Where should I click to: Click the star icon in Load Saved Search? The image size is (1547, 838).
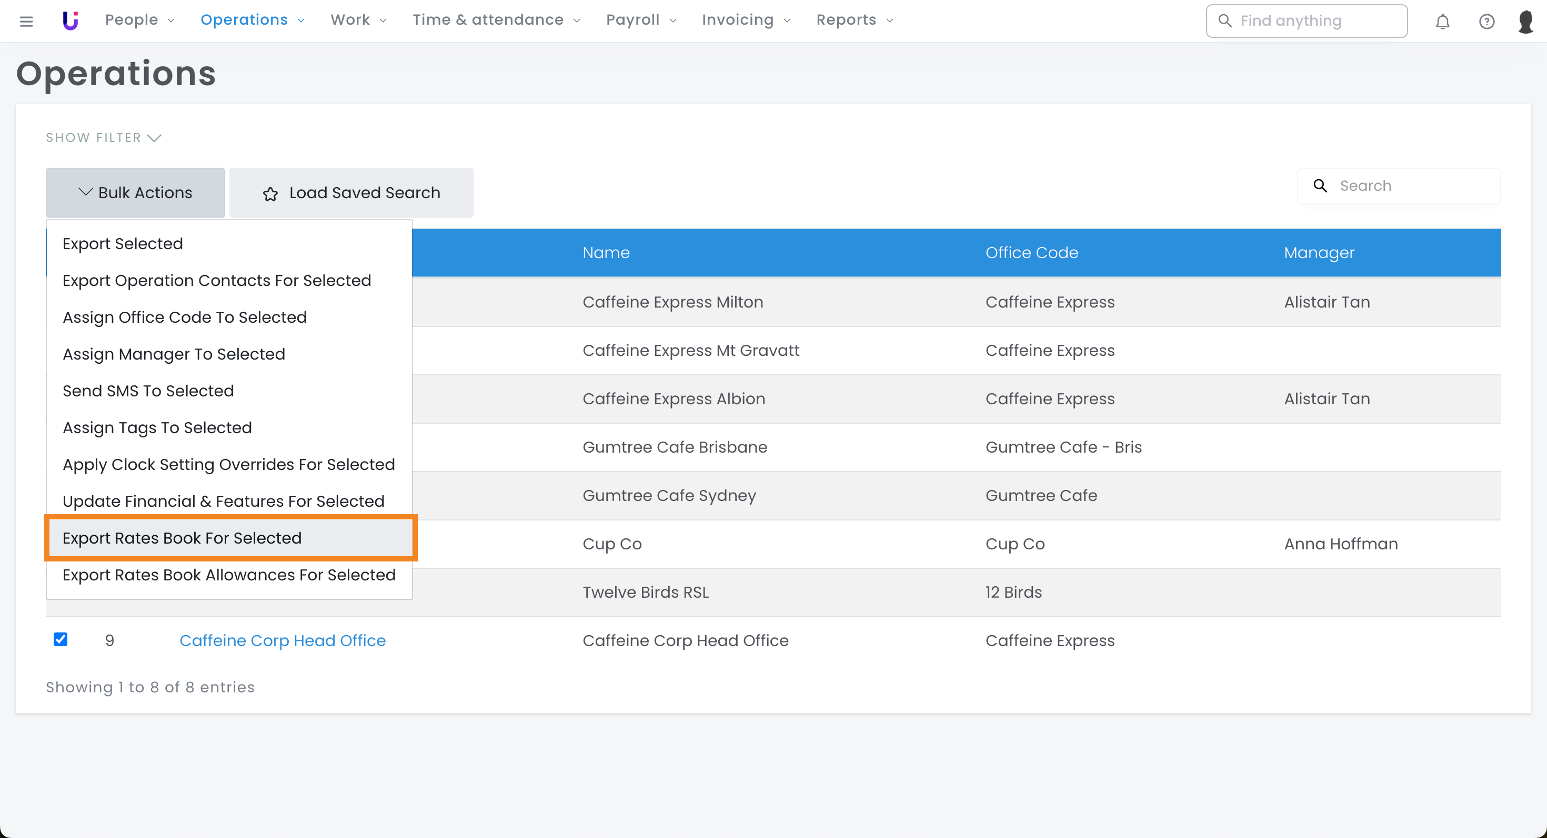270,194
